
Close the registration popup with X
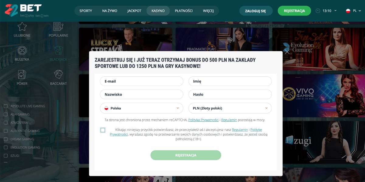point(287,51)
